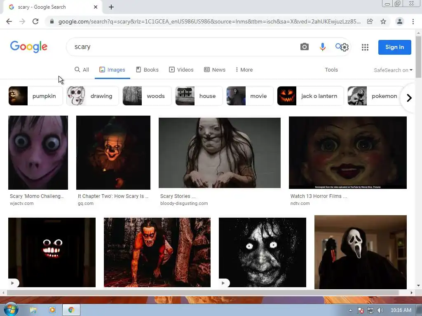
Task: Open the Tools filter options
Action: [331, 70]
